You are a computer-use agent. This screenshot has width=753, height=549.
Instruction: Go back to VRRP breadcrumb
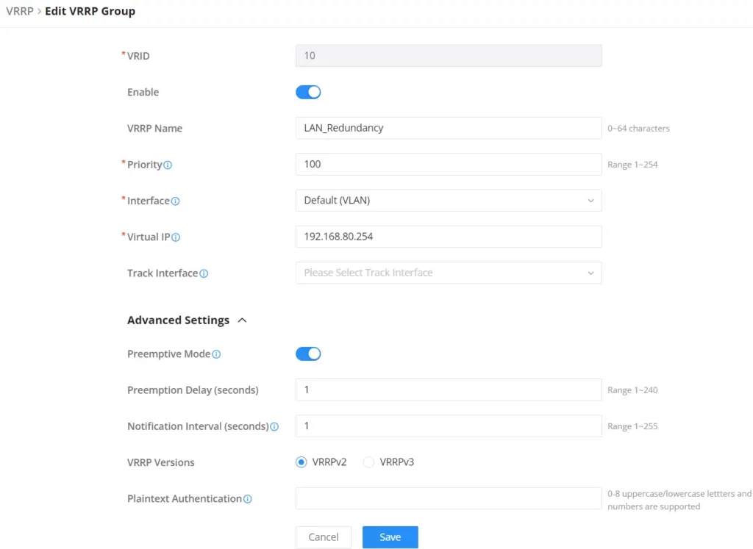click(x=20, y=11)
